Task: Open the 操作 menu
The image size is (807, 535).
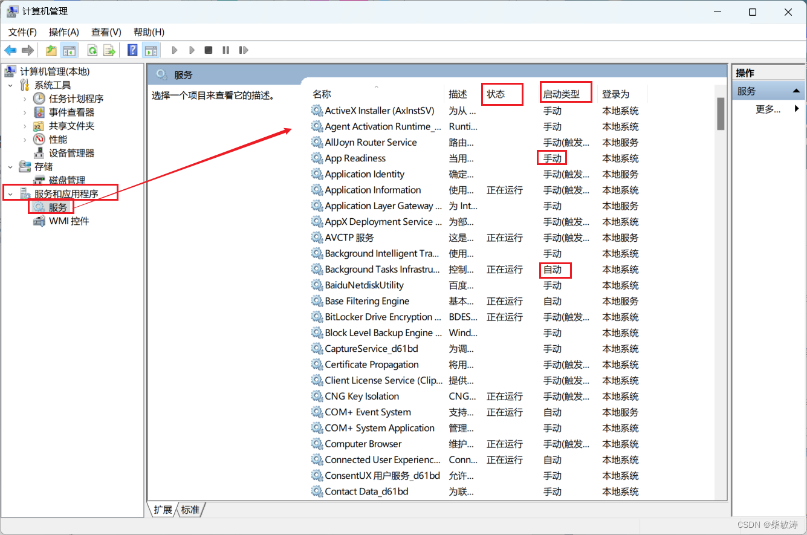Action: tap(63, 31)
